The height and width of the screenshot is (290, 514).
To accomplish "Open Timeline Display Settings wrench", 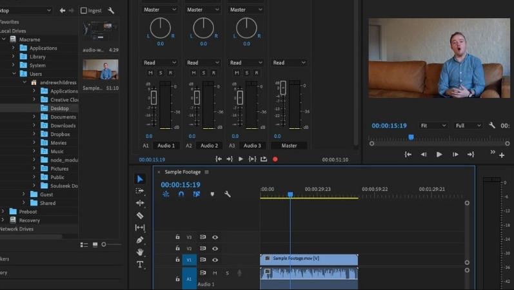I will click(228, 194).
